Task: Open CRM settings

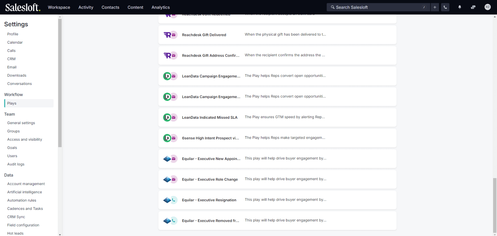Action: point(11,59)
